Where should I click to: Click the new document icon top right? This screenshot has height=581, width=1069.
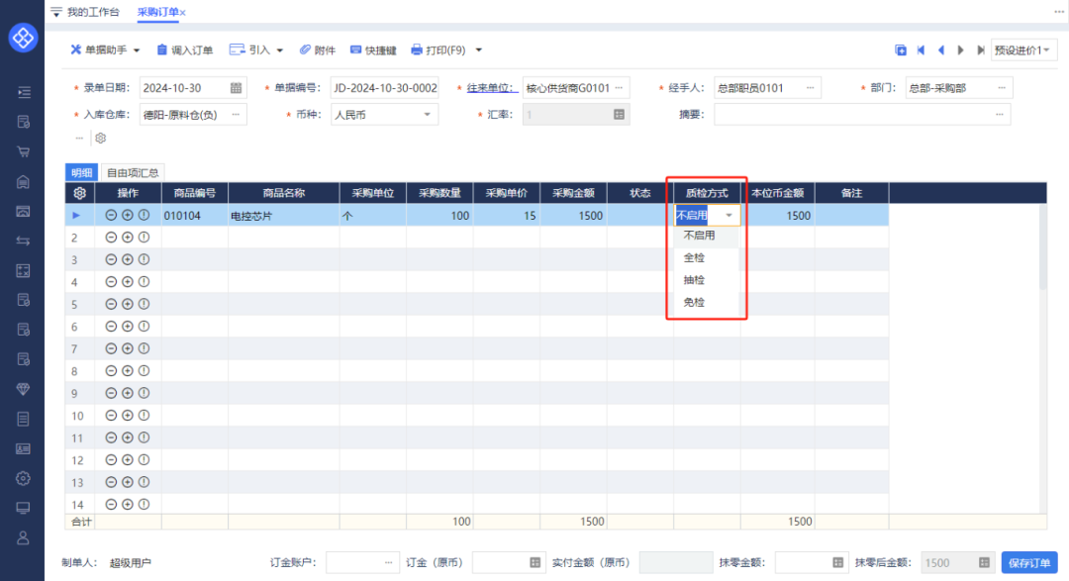pos(901,49)
